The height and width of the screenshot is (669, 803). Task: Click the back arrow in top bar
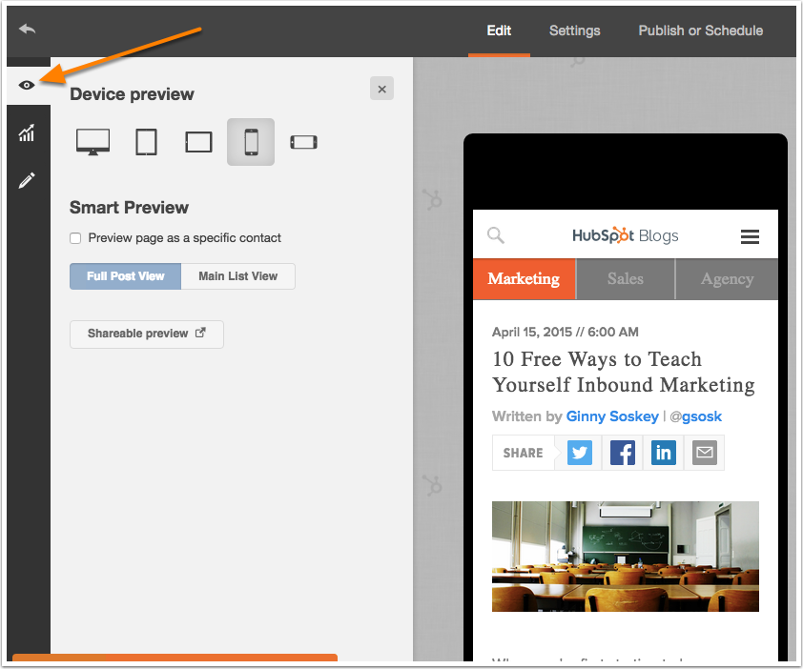click(27, 30)
